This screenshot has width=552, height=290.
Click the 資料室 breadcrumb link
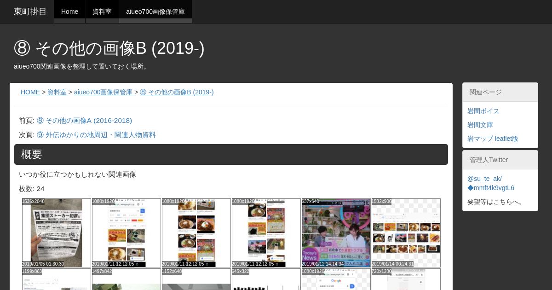click(x=57, y=92)
